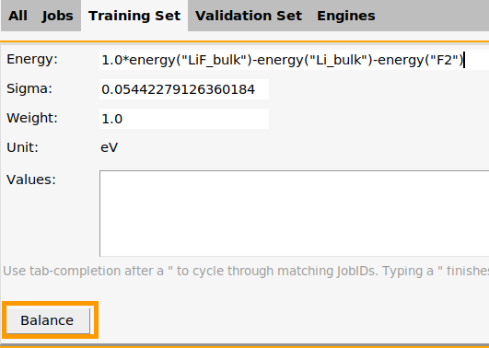This screenshot has width=489, height=348.
Task: Place cursor on "Li_bulk" in the Energy expression
Action: (x=339, y=60)
